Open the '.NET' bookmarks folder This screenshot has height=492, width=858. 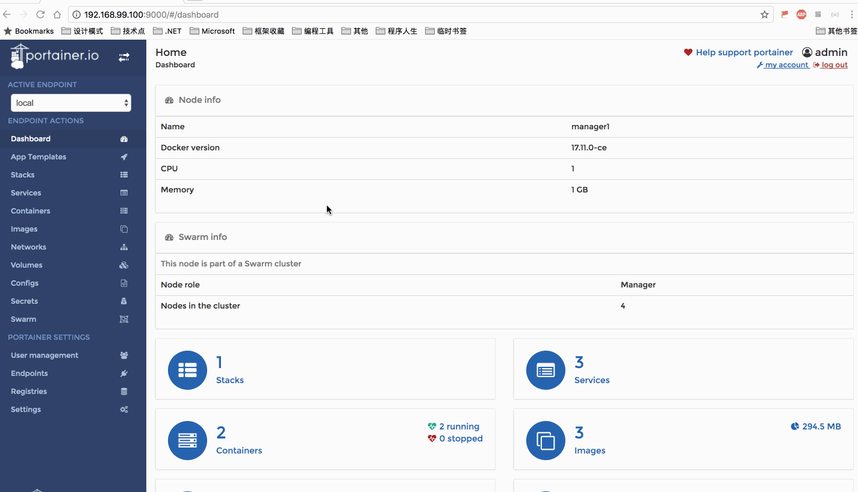click(167, 31)
